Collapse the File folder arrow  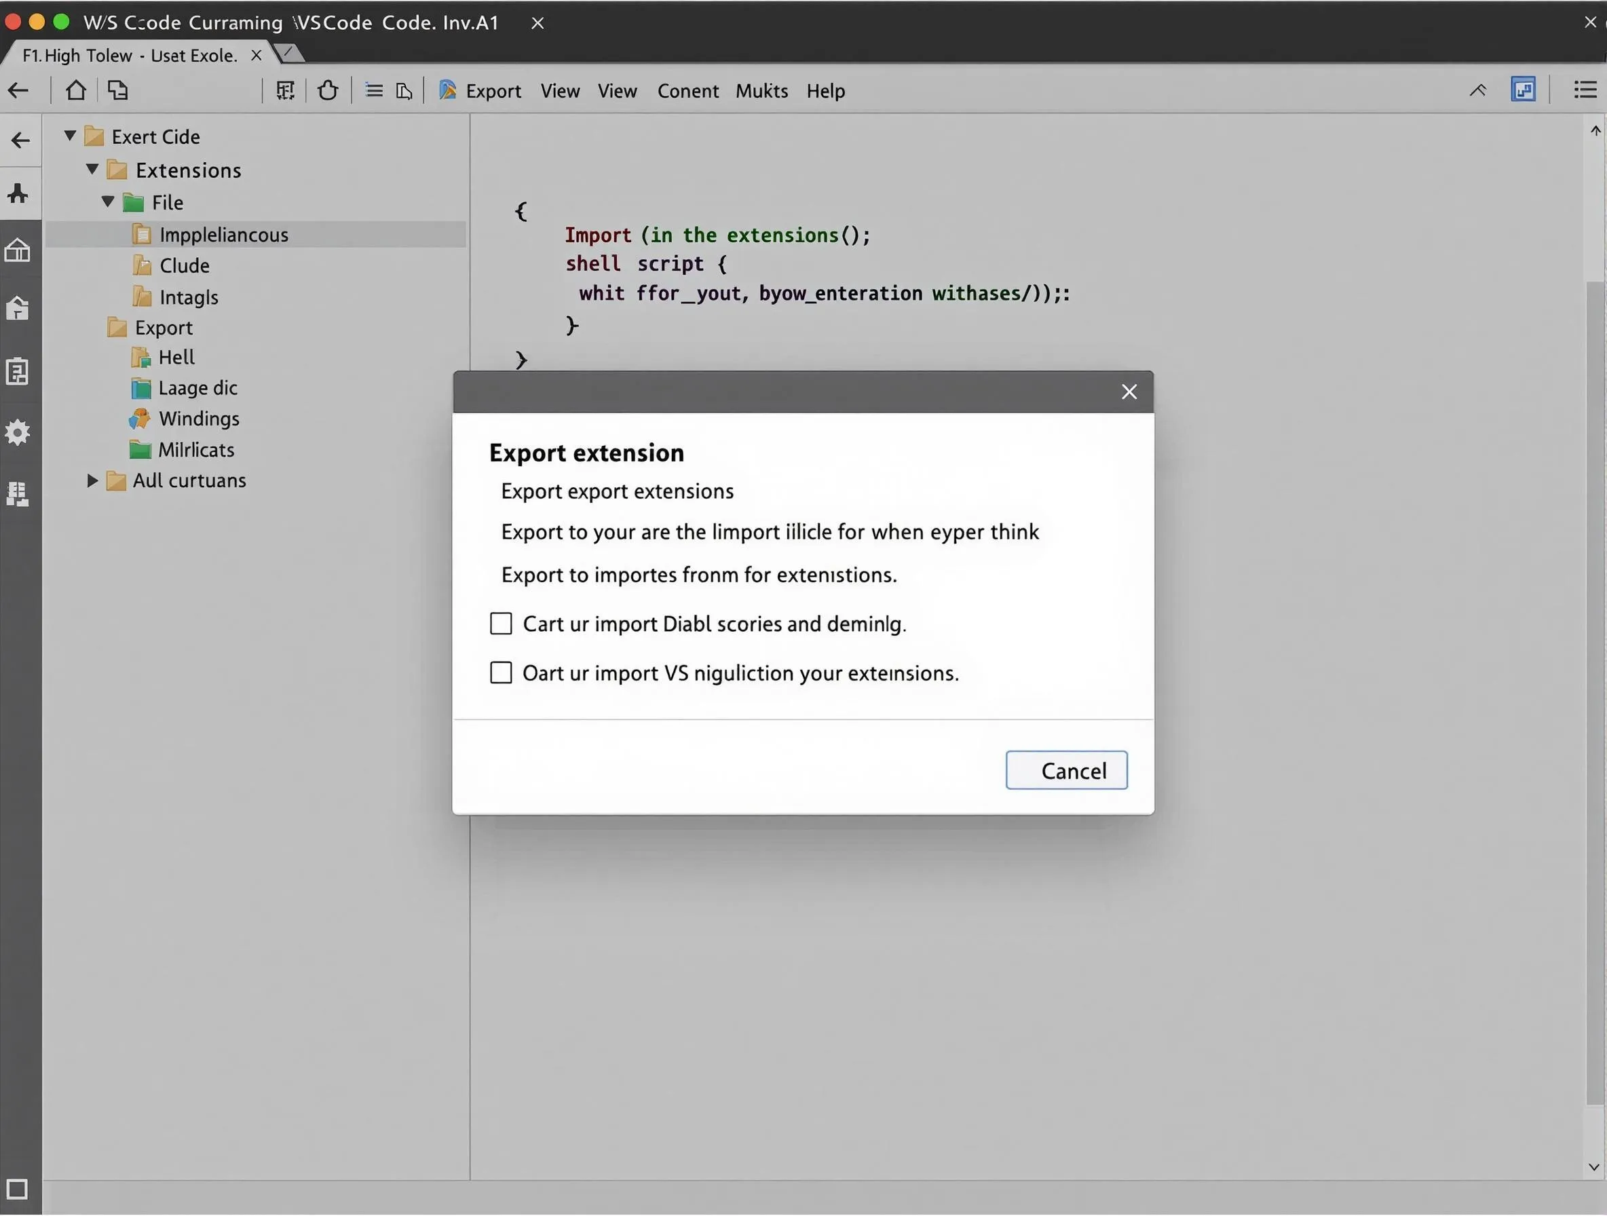tap(109, 202)
